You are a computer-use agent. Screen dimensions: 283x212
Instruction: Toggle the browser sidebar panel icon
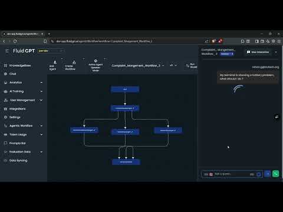point(256,41)
